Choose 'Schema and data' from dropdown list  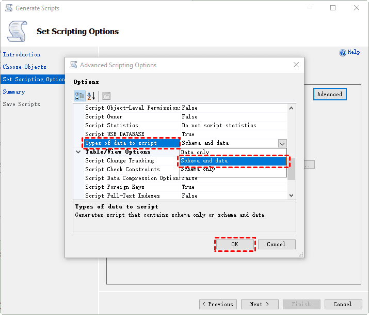pyautogui.click(x=233, y=161)
